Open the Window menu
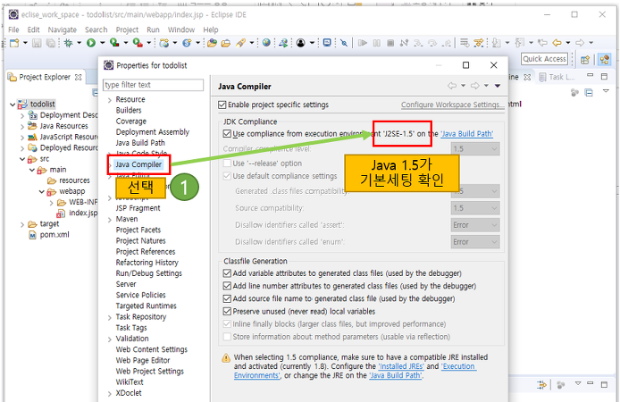This screenshot has height=402, width=620. [x=181, y=29]
